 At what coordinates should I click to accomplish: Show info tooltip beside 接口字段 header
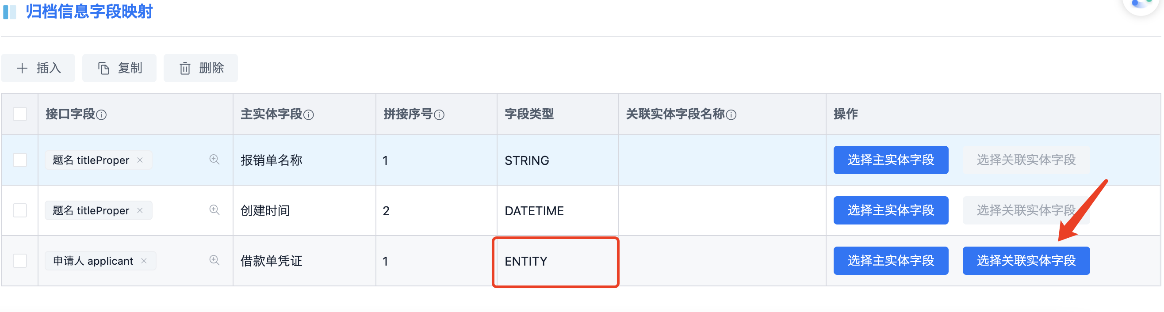tap(102, 115)
